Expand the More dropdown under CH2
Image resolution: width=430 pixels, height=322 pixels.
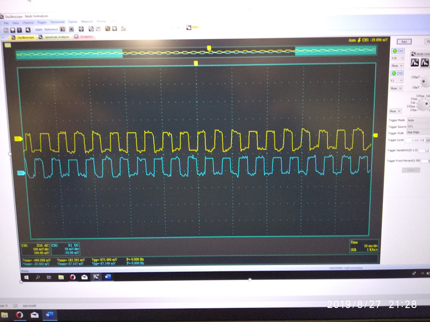click(x=396, y=88)
